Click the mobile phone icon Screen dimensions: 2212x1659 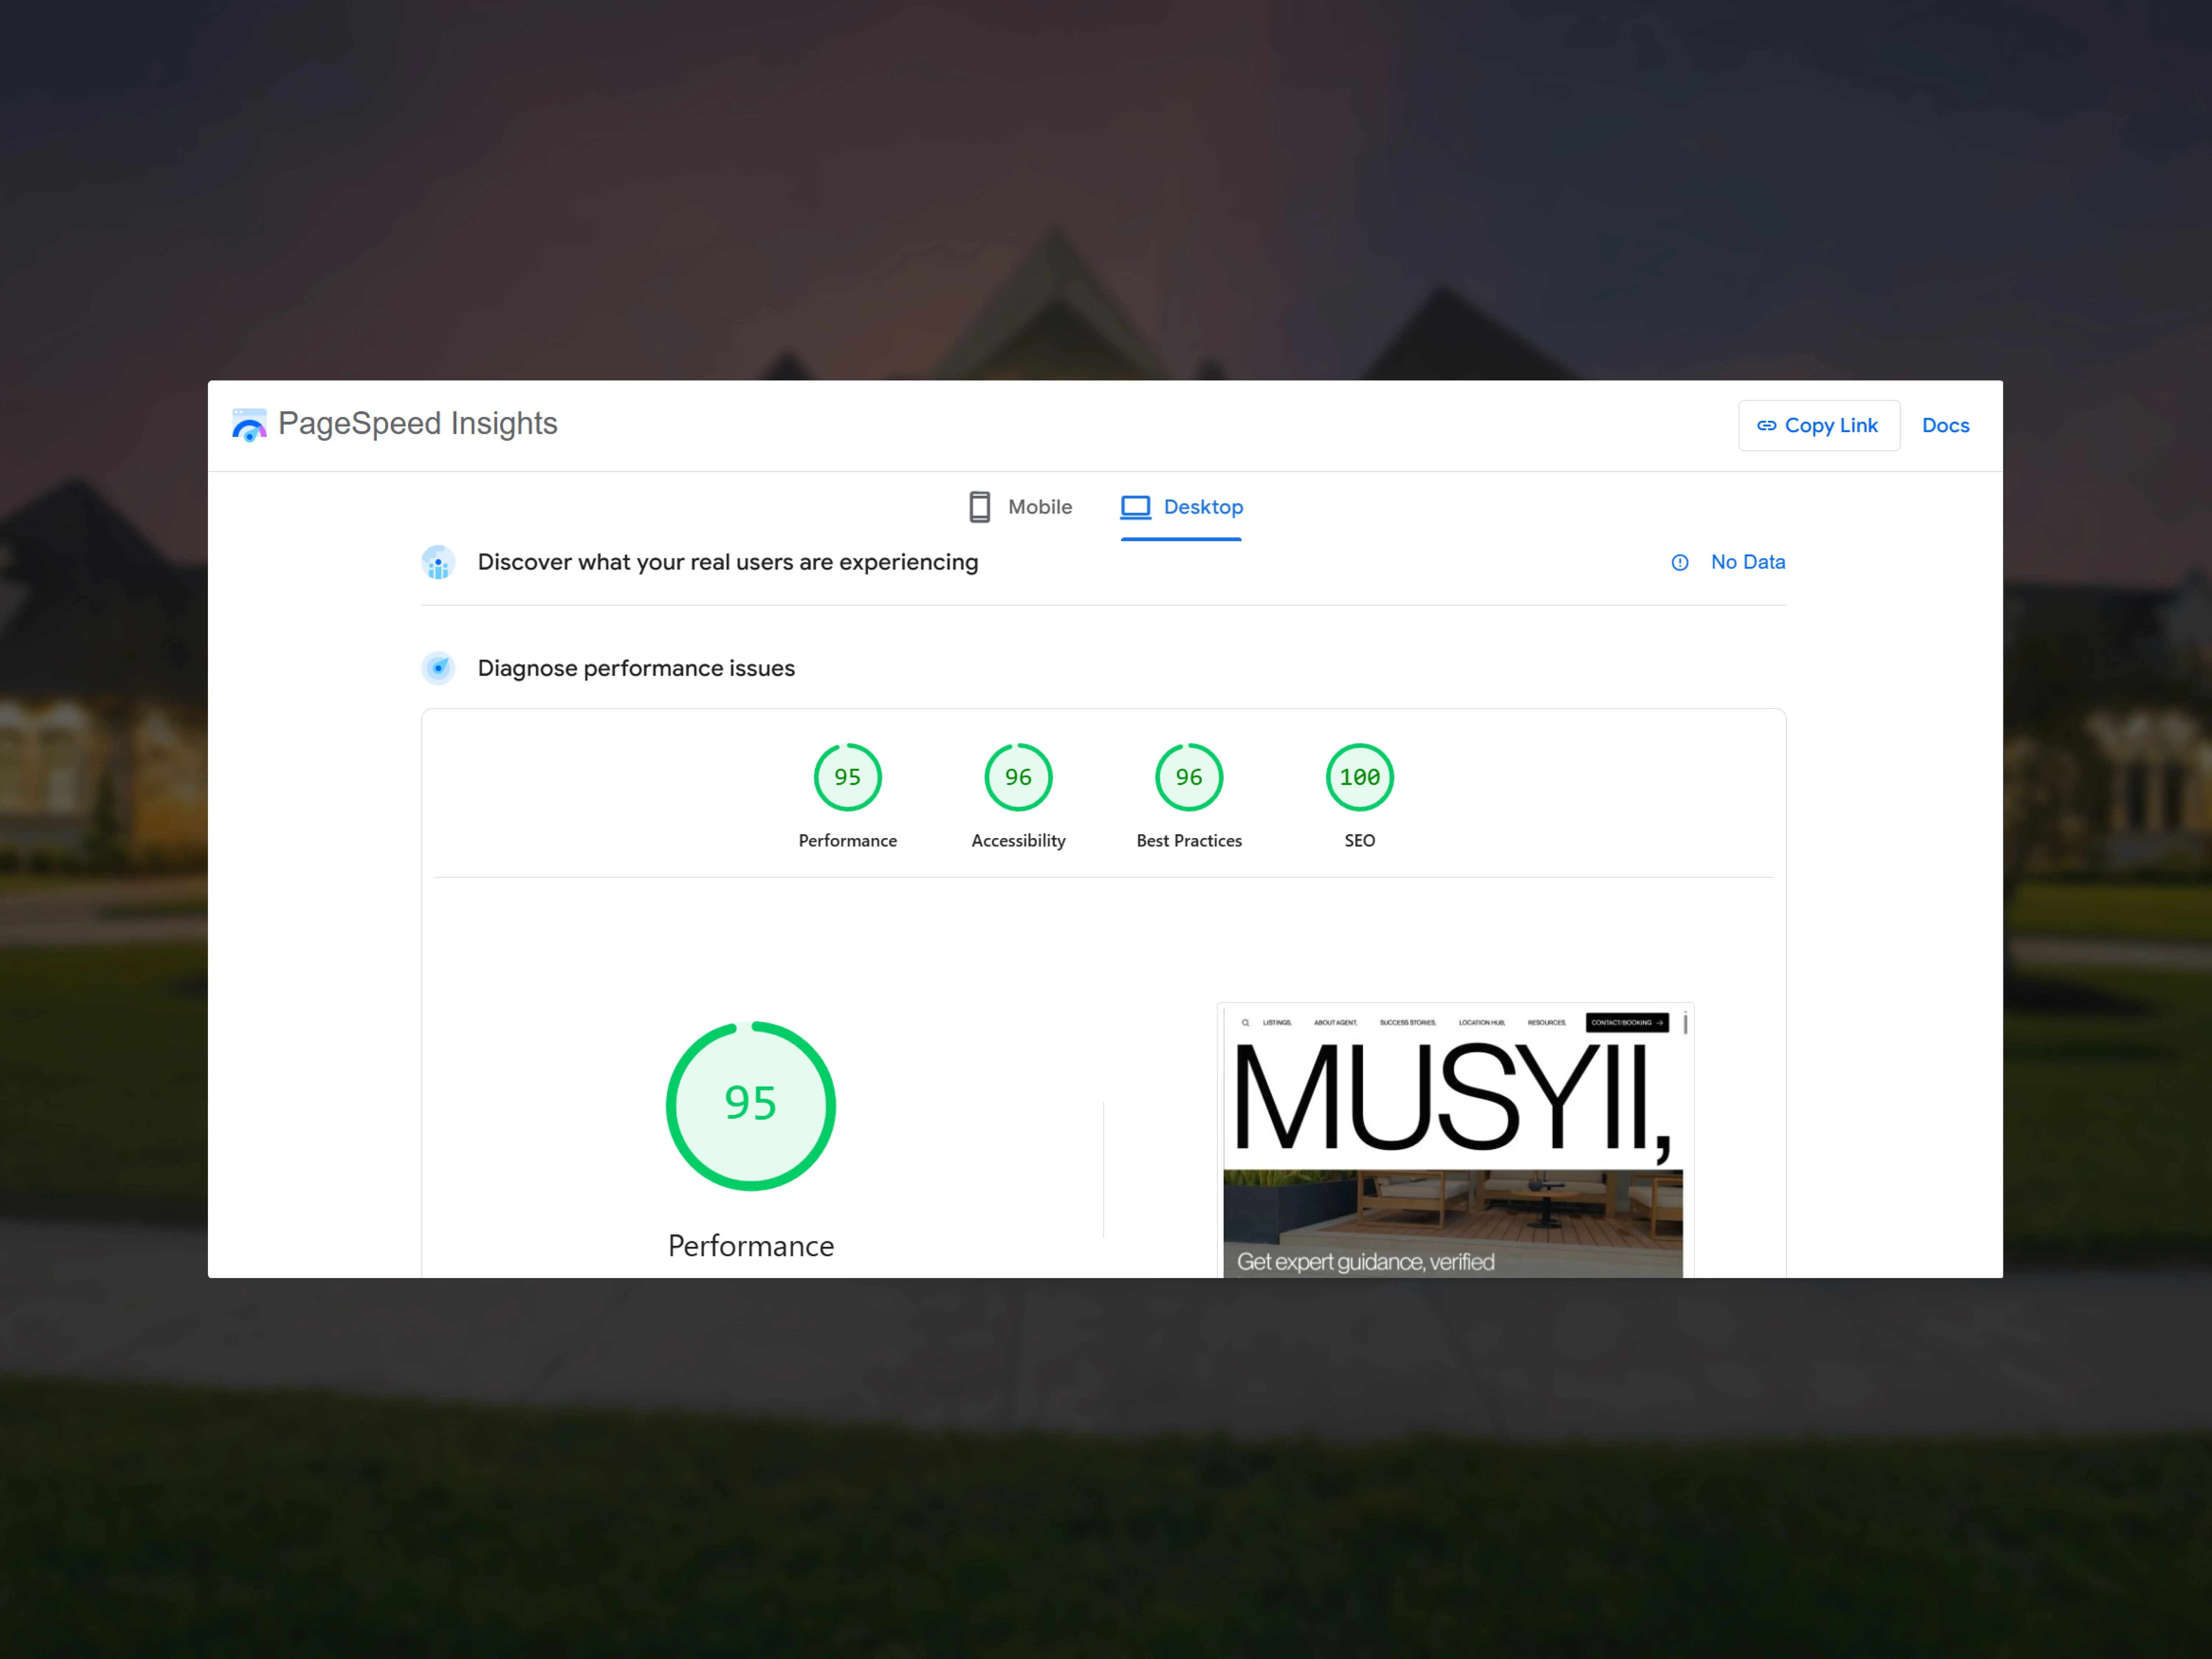click(x=979, y=507)
